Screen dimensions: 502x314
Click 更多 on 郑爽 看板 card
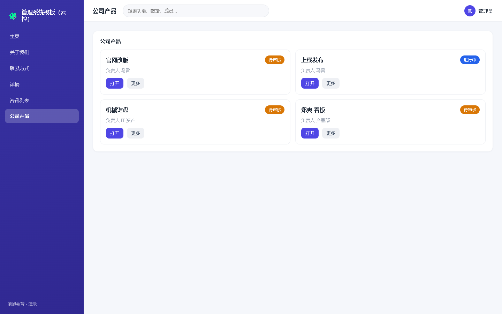coord(331,133)
